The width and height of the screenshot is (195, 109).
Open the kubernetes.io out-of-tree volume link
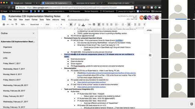pos(107,74)
